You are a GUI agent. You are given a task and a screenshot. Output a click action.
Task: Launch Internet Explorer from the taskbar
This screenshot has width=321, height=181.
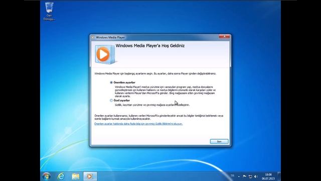pos(61,176)
